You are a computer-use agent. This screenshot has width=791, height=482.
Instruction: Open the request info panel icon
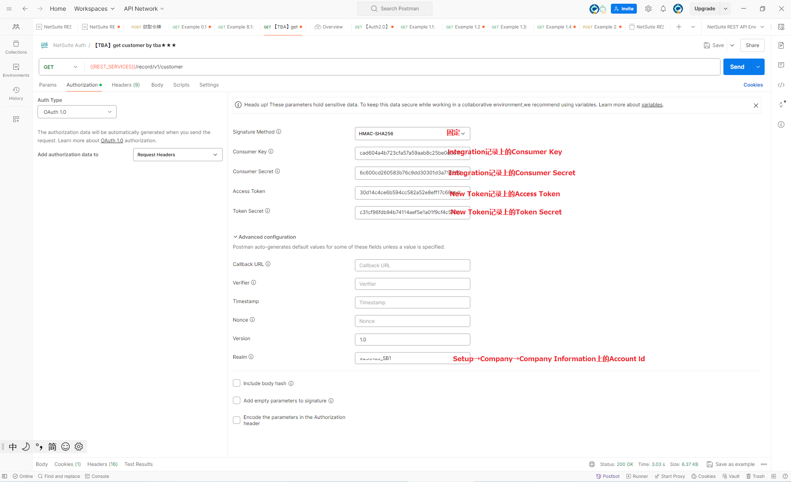point(781,125)
